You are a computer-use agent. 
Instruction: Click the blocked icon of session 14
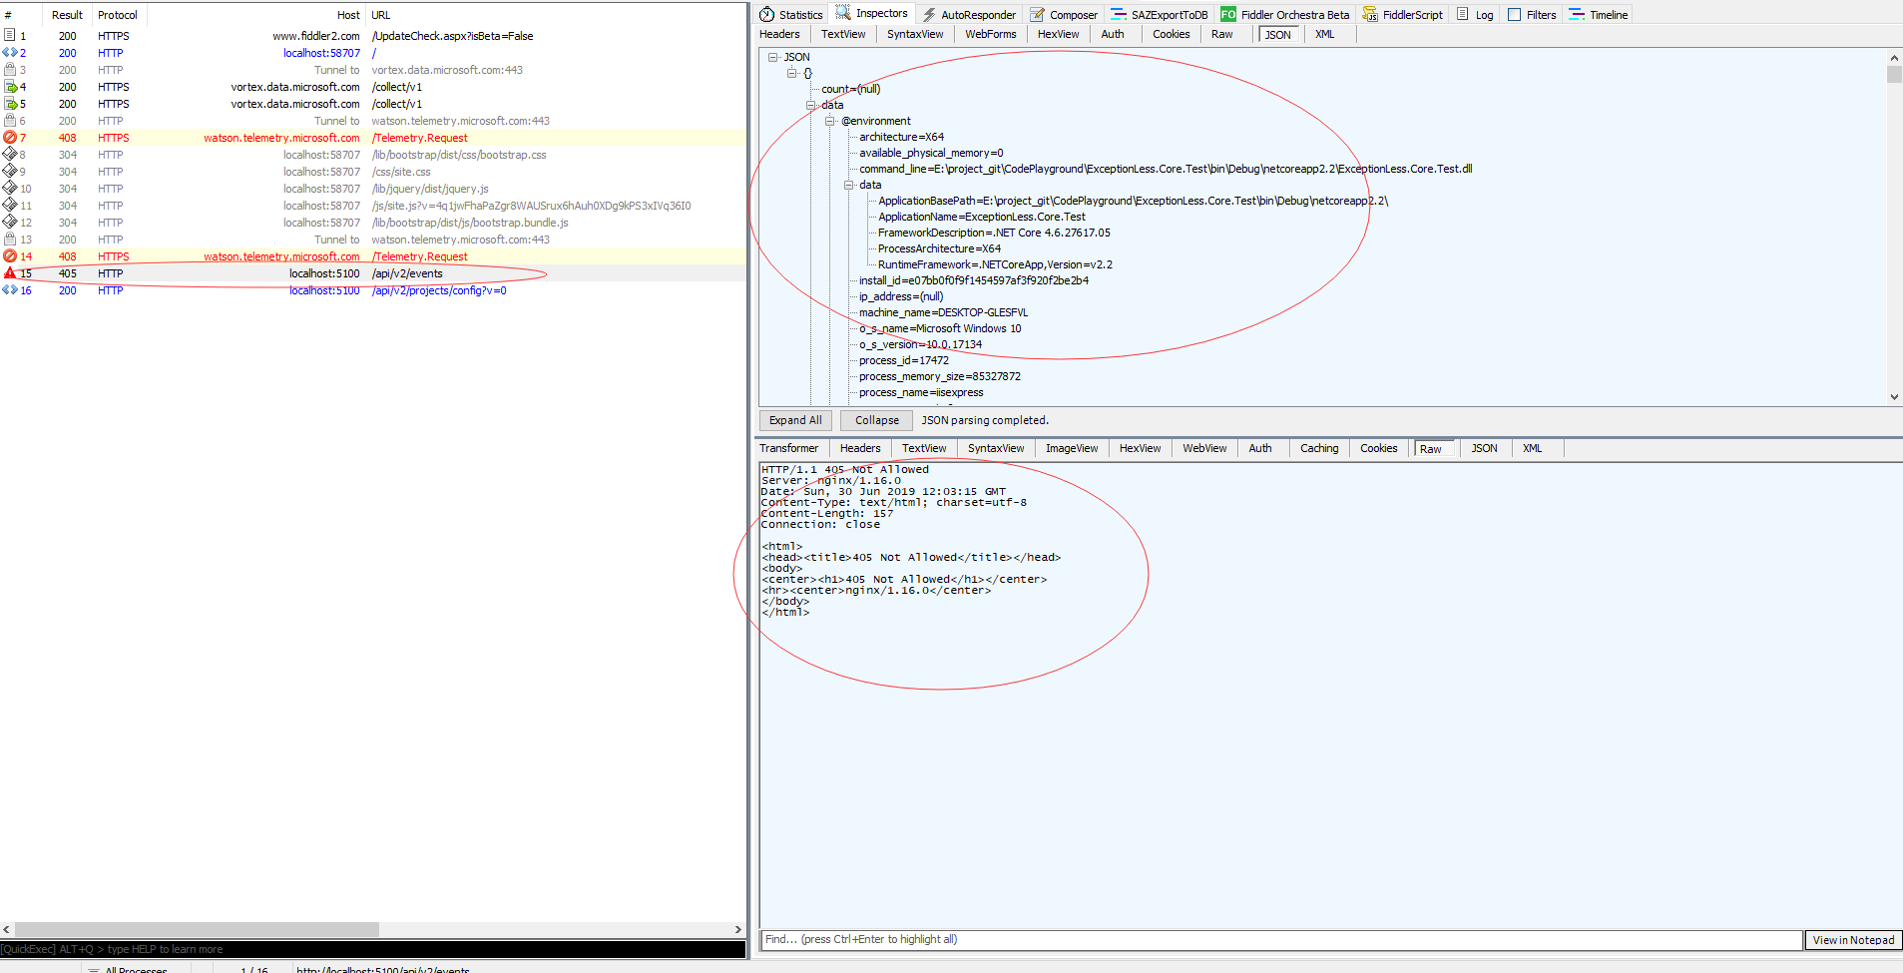[9, 255]
